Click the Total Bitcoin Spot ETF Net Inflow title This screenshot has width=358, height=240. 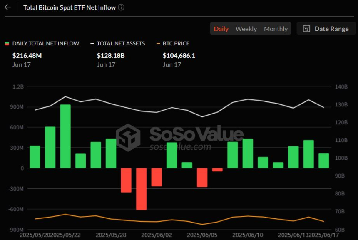point(70,7)
